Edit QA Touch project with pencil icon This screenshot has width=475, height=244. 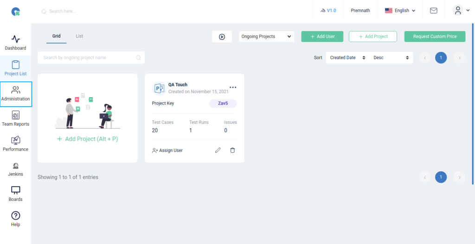[x=218, y=150]
